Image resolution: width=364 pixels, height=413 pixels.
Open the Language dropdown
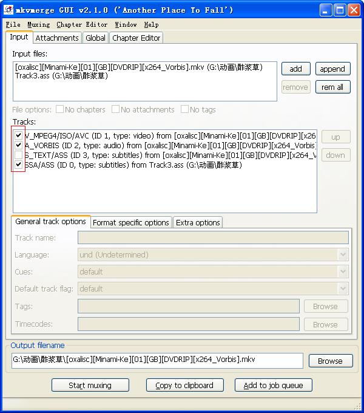pos(213,255)
